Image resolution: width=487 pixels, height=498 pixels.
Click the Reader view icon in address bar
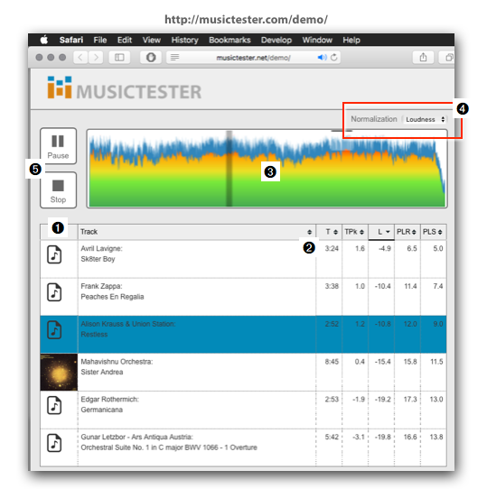point(174,58)
